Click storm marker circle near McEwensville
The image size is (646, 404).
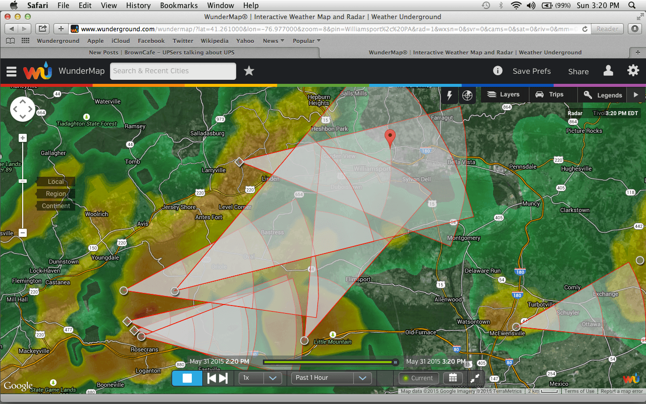pyautogui.click(x=516, y=327)
